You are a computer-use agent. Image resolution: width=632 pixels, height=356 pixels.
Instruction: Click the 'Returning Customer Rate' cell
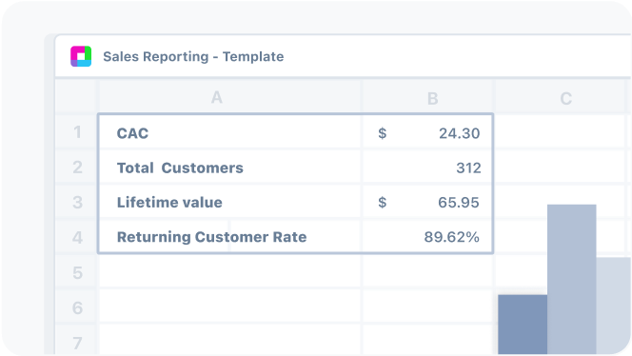pos(230,237)
